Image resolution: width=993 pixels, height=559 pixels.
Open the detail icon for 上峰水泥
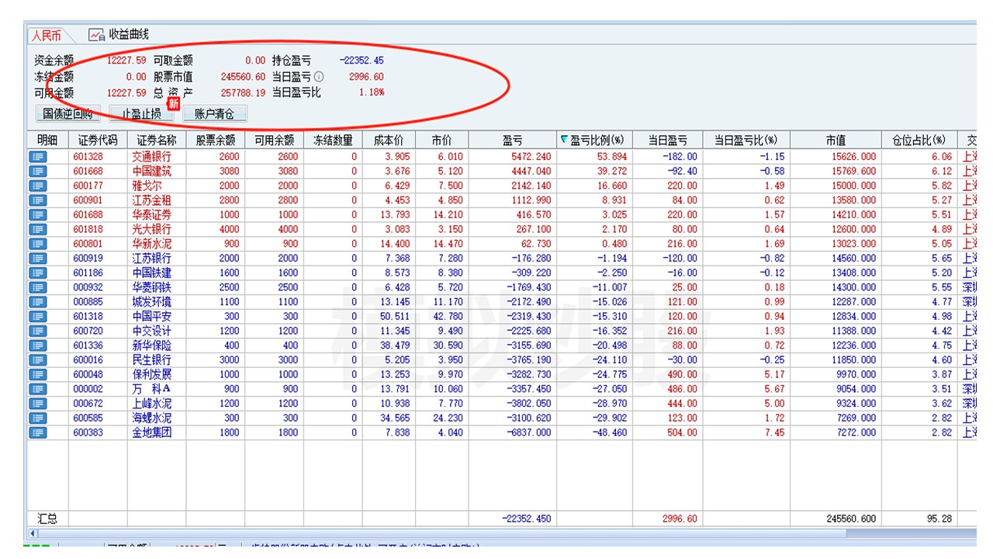37,404
